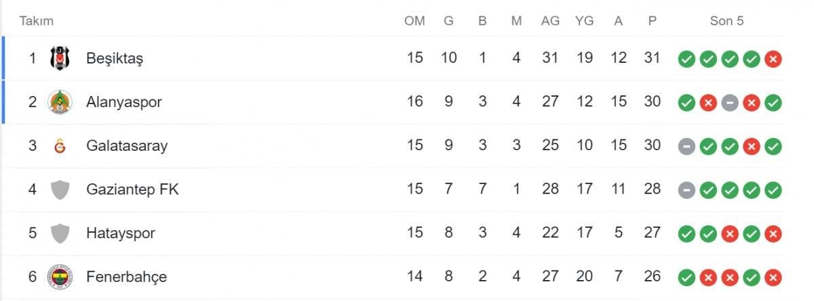814x301 pixels.
Task: Click Hatayspor's last red loss icon
Action: point(773,234)
